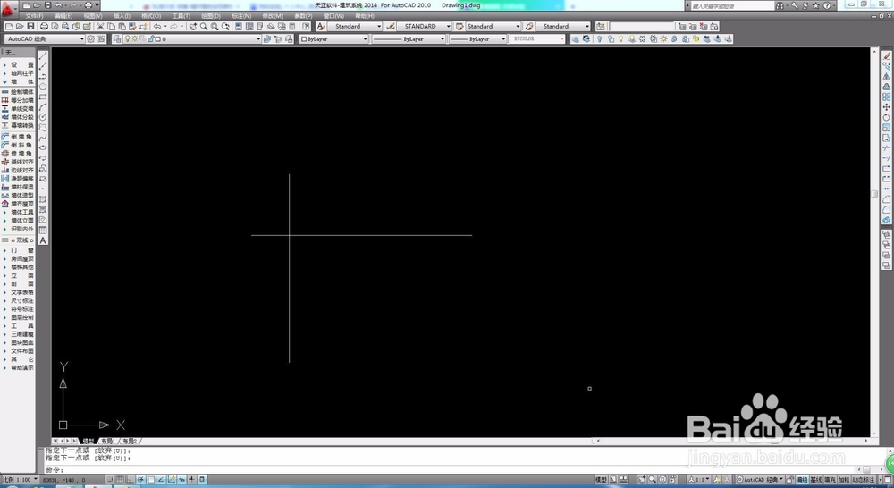The width and height of the screenshot is (894, 488).
Task: Select the Polygon draw tool
Action: point(43,87)
